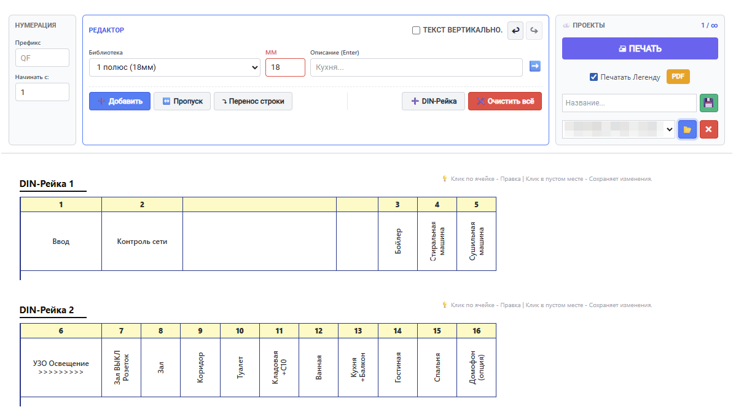Insert a Пропуск spacer
Screen dimensions: 744x415
[182, 101]
